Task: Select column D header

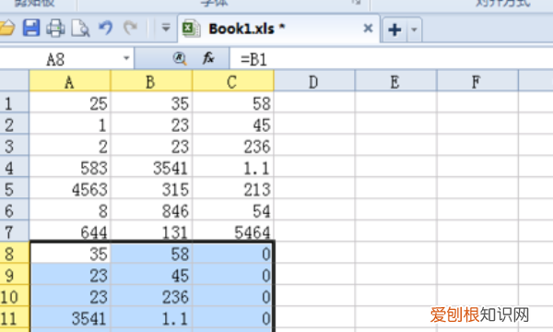Action: 314,81
